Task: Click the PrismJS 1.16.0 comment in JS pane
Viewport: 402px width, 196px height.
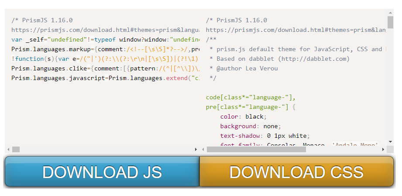Action: pyautogui.click(x=42, y=20)
